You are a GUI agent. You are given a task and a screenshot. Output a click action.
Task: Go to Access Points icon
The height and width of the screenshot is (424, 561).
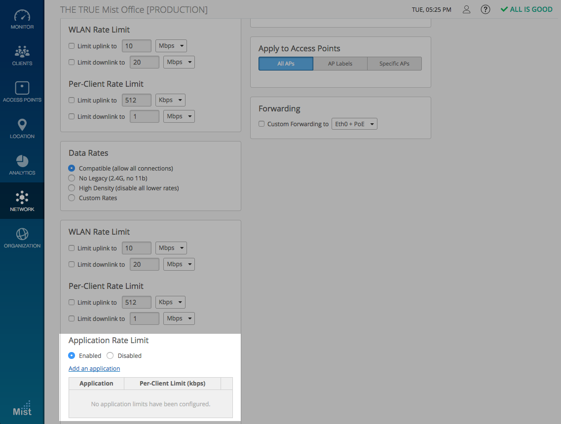click(22, 88)
